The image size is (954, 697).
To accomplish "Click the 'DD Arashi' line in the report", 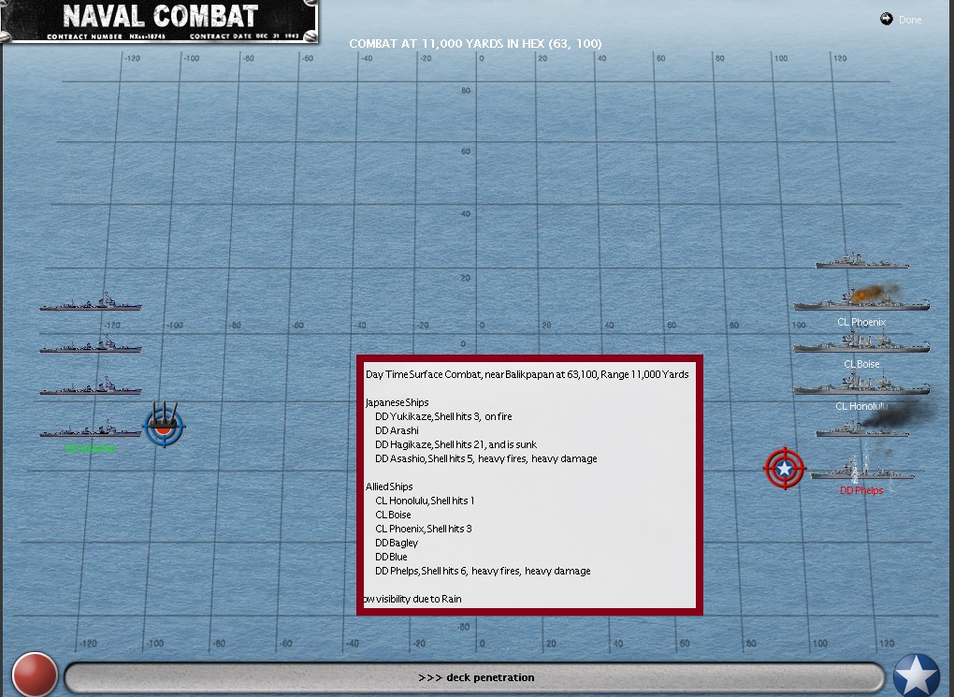I will 397,430.
